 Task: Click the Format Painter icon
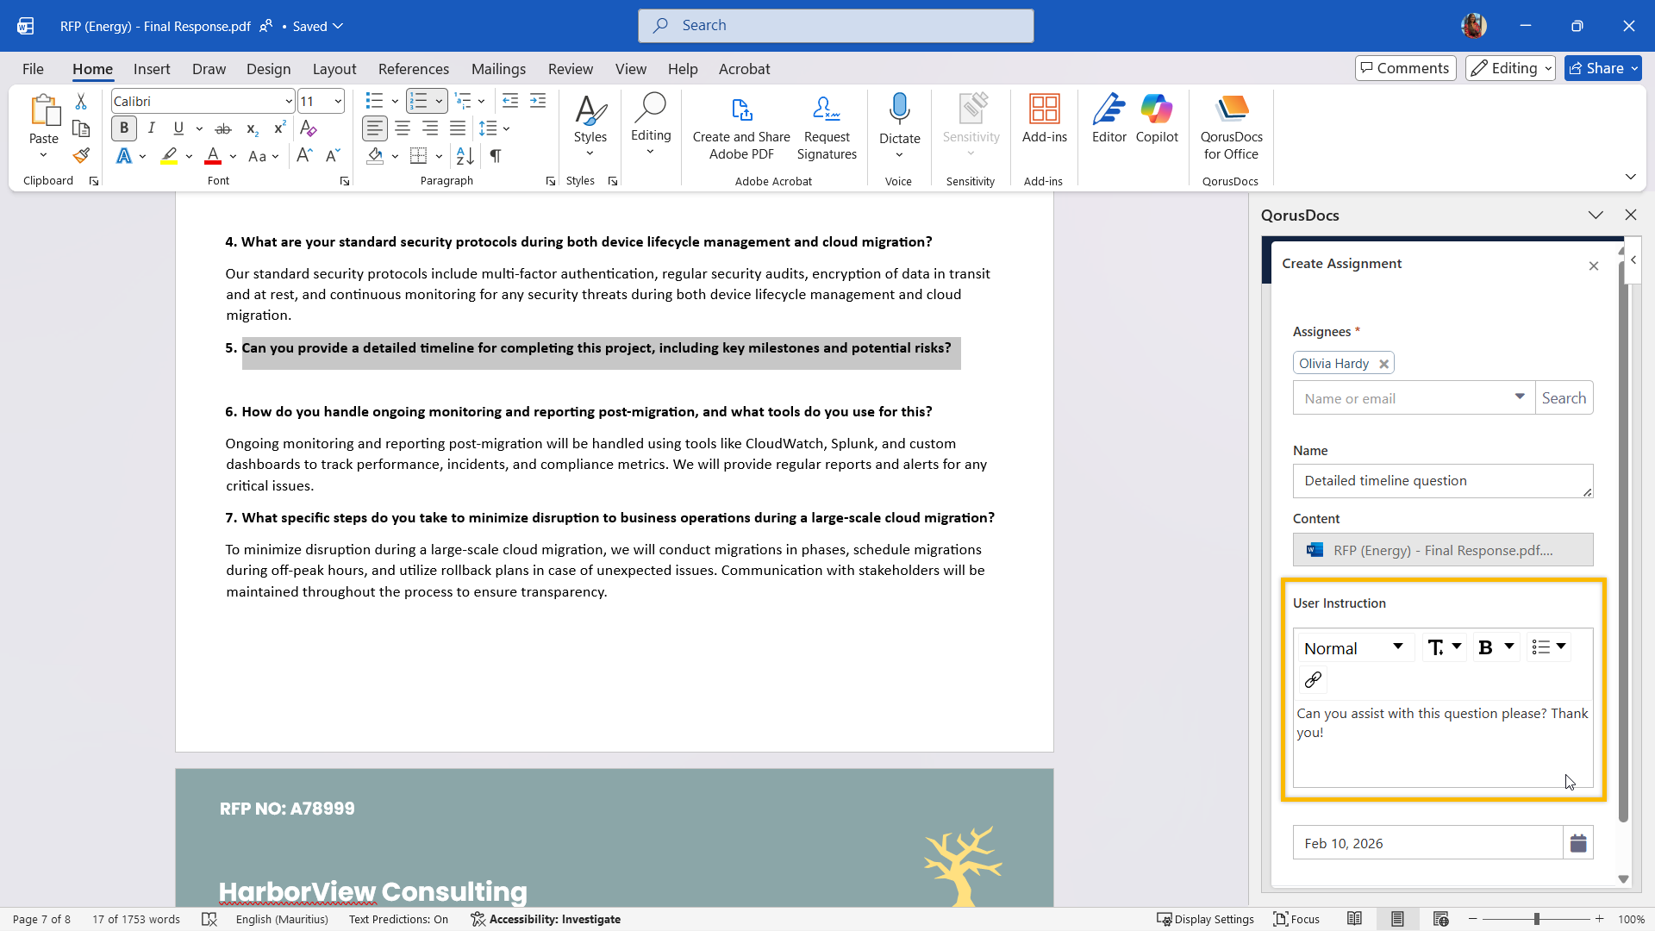click(x=81, y=156)
